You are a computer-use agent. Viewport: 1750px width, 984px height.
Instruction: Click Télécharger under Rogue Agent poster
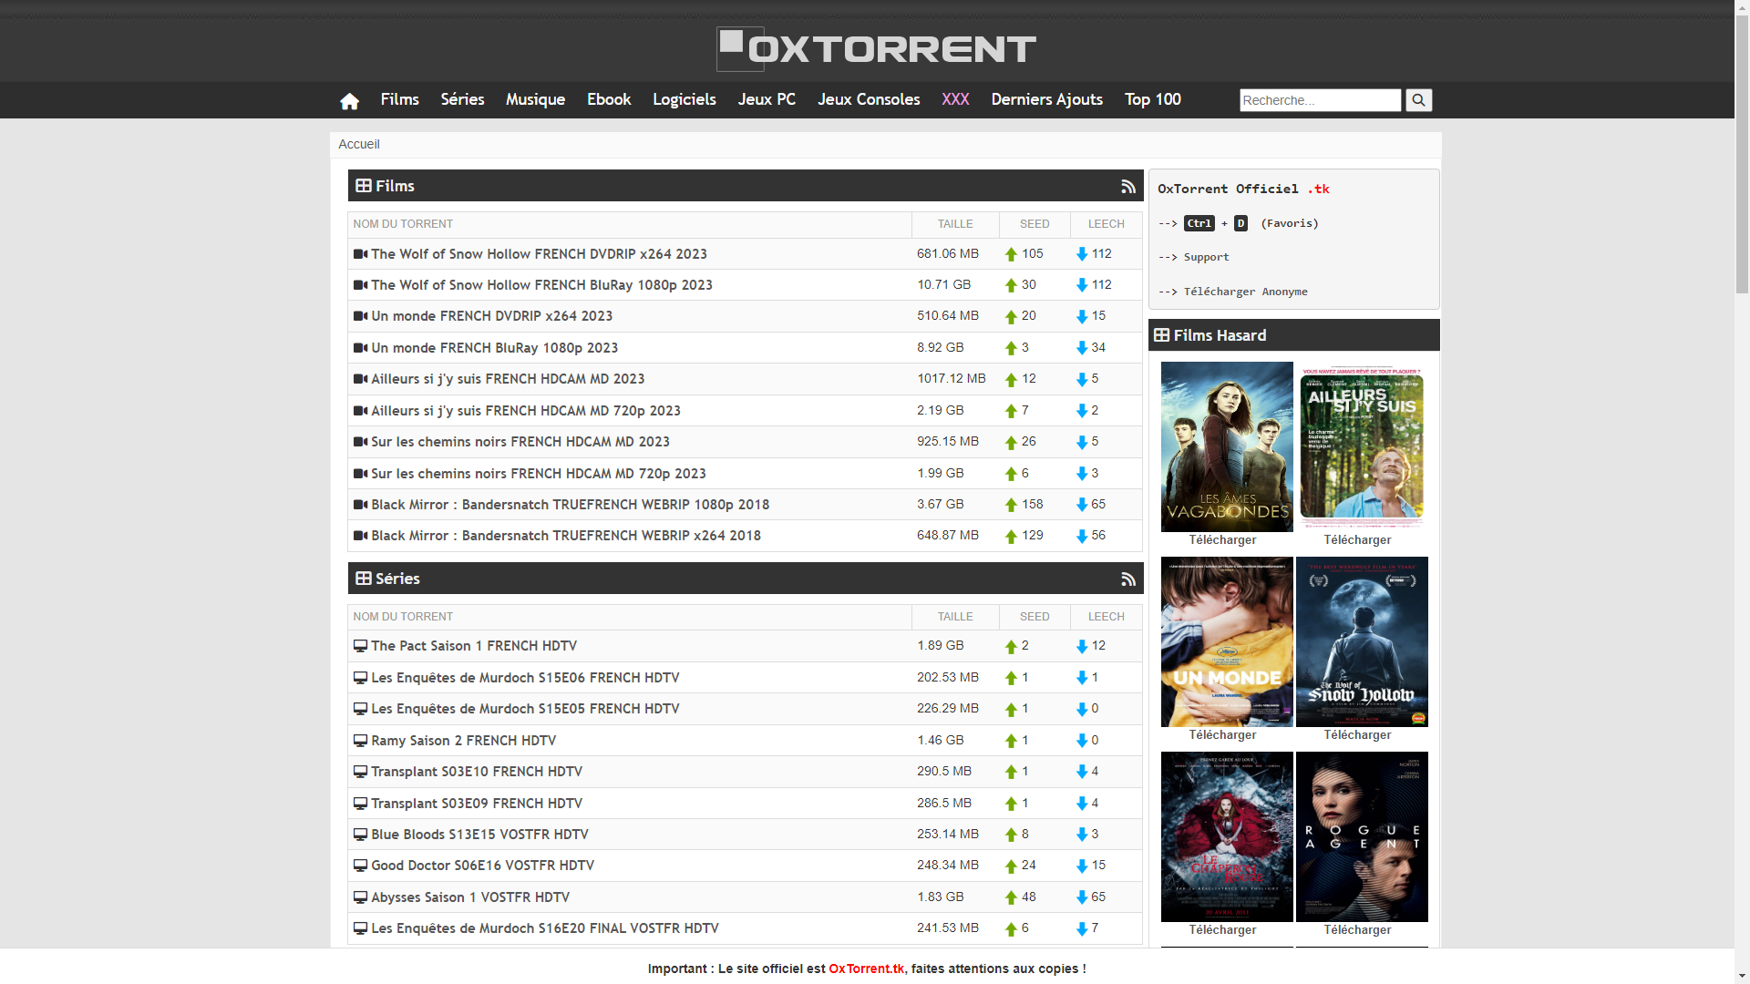pos(1357,930)
